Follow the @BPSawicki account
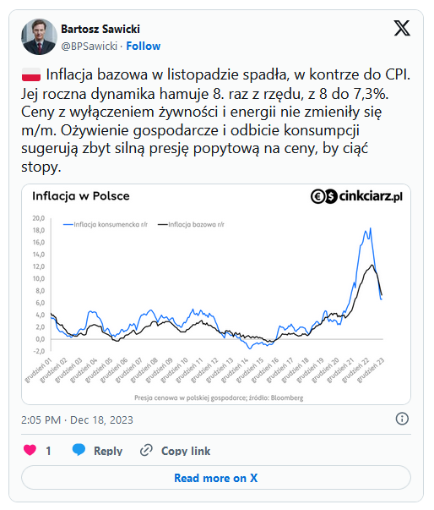 click(x=144, y=46)
